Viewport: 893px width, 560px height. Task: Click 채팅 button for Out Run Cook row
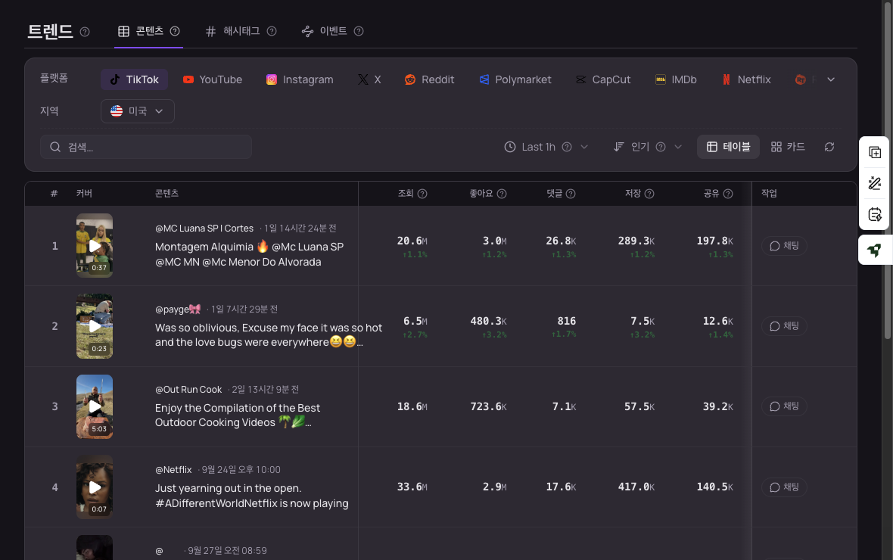(x=784, y=406)
